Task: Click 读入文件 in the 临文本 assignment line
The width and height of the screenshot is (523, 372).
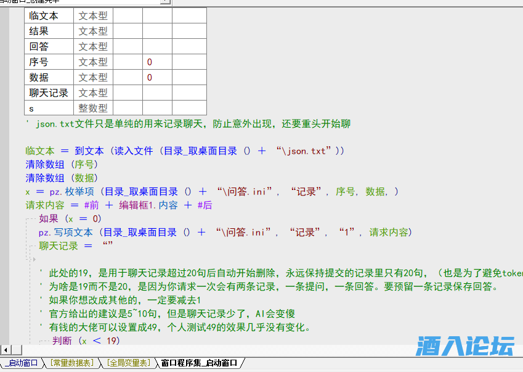Action: point(134,151)
